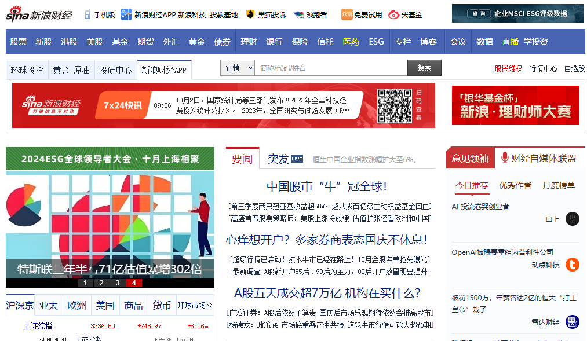Click the QR code in the banner
This screenshot has height=341, width=587.
point(394,105)
